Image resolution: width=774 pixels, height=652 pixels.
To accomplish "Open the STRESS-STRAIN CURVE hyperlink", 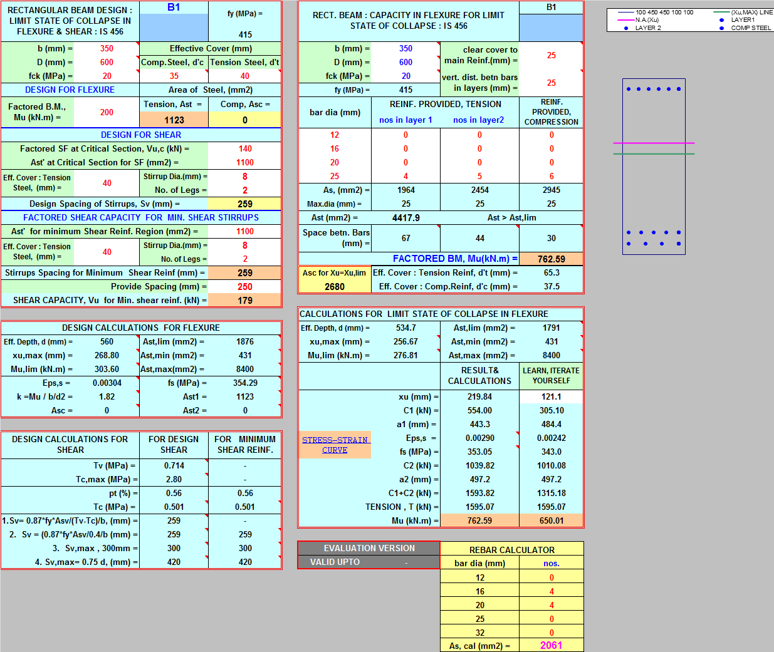I will [335, 445].
